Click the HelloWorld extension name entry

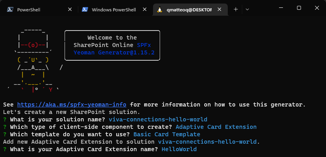coord(179,149)
